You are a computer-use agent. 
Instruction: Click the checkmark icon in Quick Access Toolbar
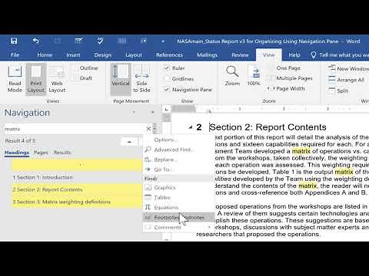click(x=100, y=41)
